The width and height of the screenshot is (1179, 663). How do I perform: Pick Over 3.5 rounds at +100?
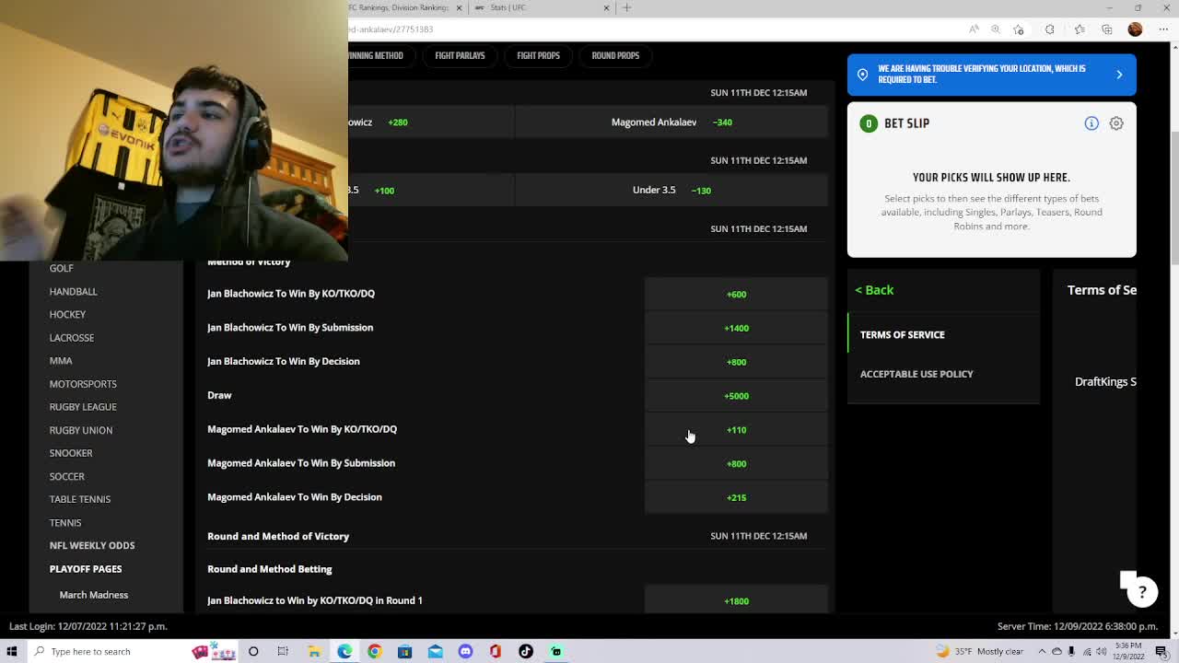(430, 190)
